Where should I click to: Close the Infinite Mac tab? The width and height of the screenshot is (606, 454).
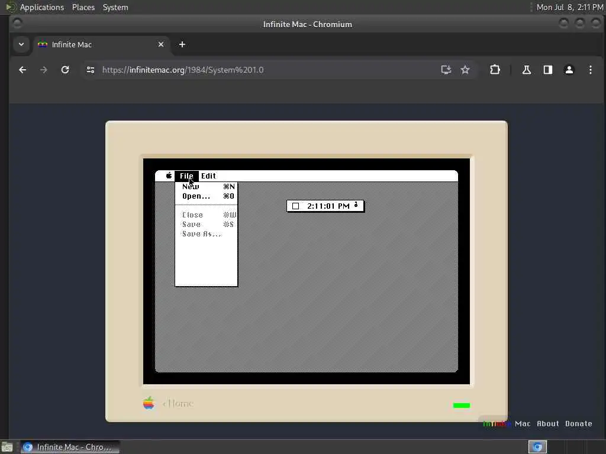coord(161,44)
